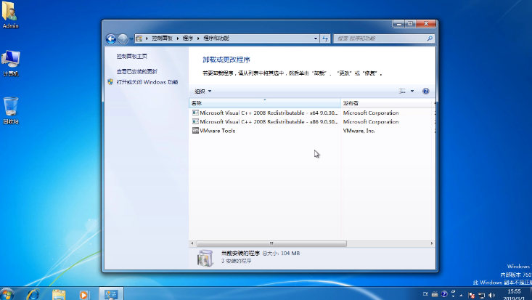Viewport: 532px width, 300px height.
Task: Click the change view icon
Action: tap(402, 91)
